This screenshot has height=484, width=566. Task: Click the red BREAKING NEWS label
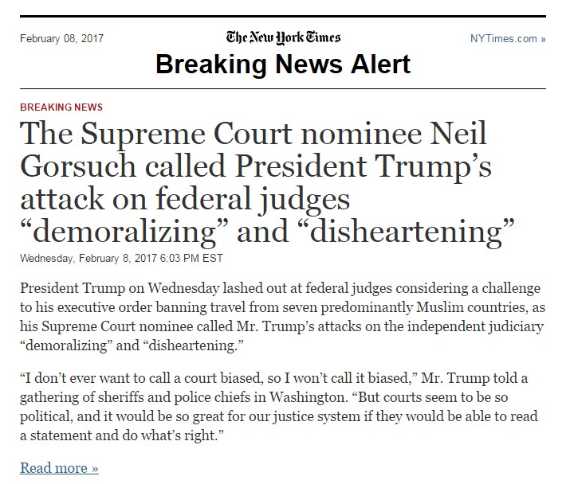click(x=61, y=107)
